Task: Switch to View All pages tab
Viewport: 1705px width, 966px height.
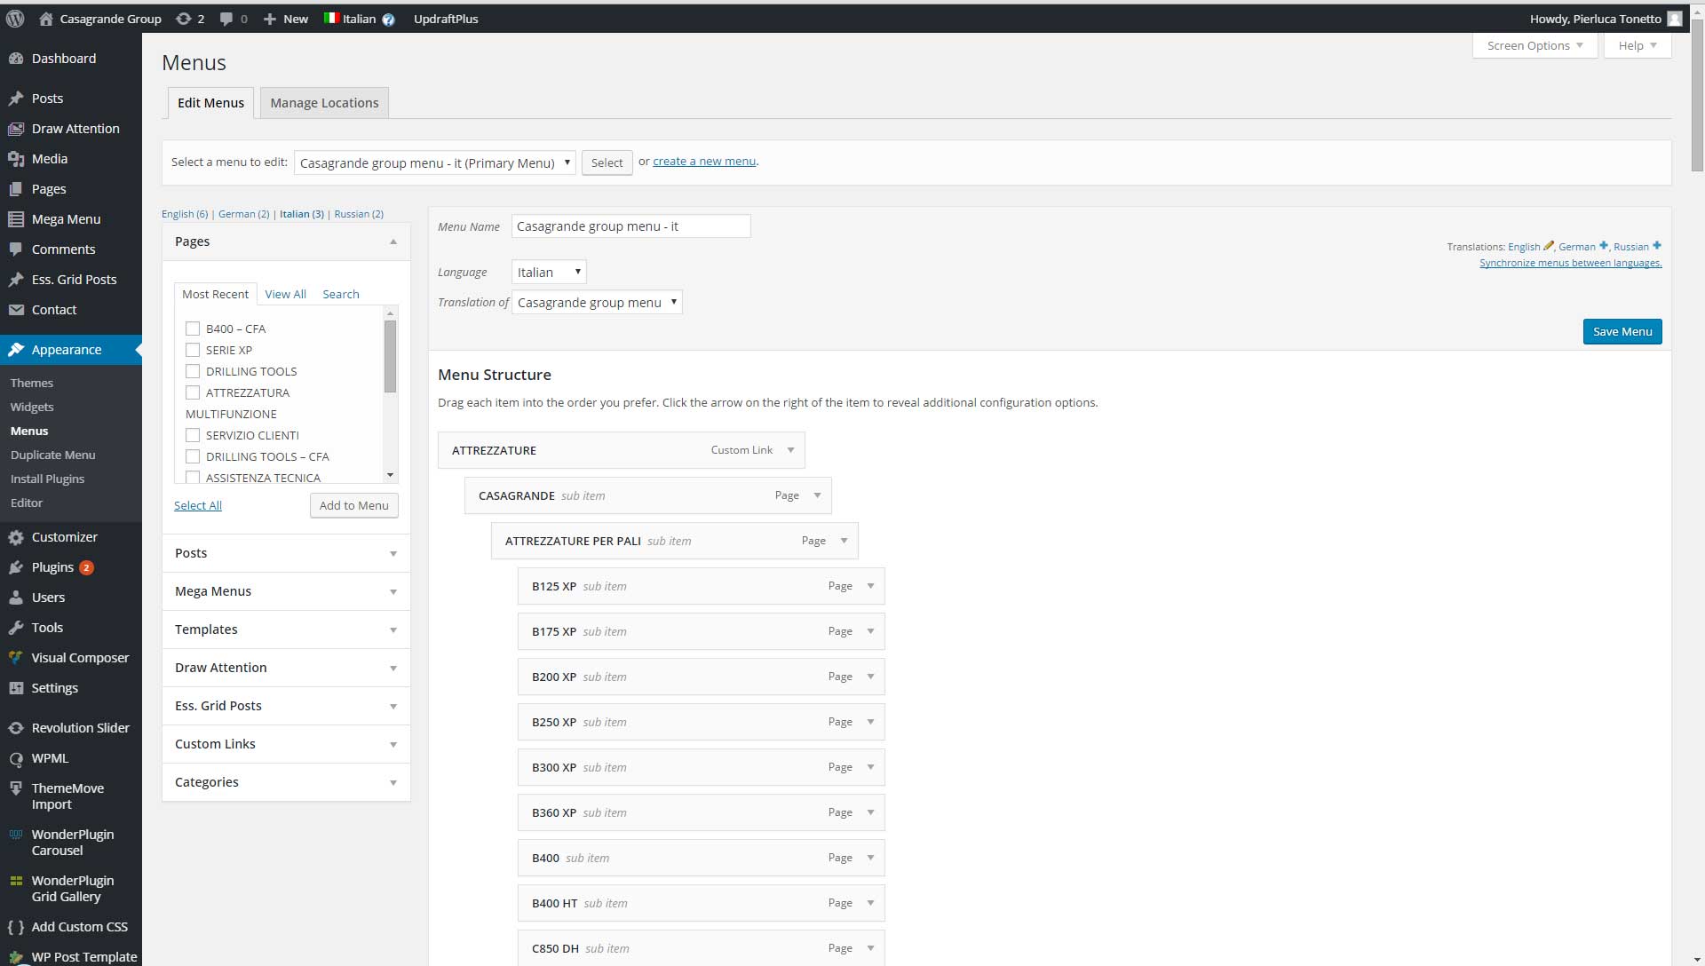Action: click(285, 294)
